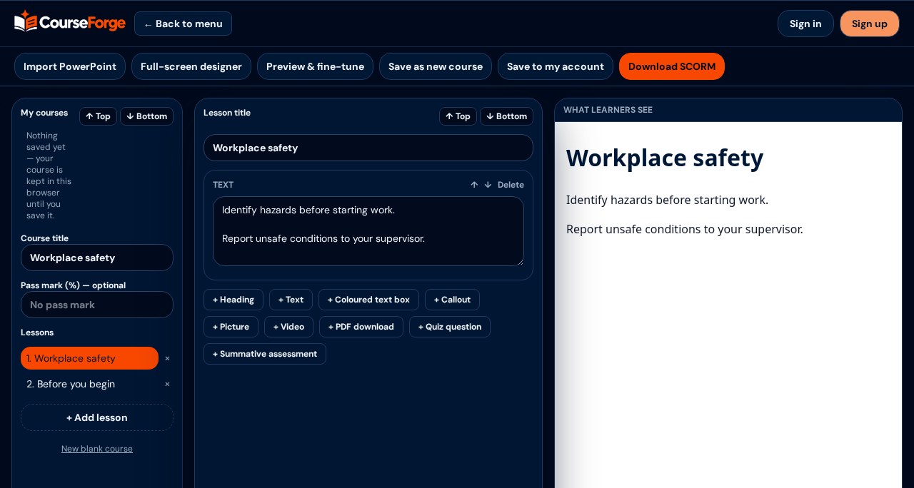
Task: Click Save to my account
Action: tap(556, 66)
